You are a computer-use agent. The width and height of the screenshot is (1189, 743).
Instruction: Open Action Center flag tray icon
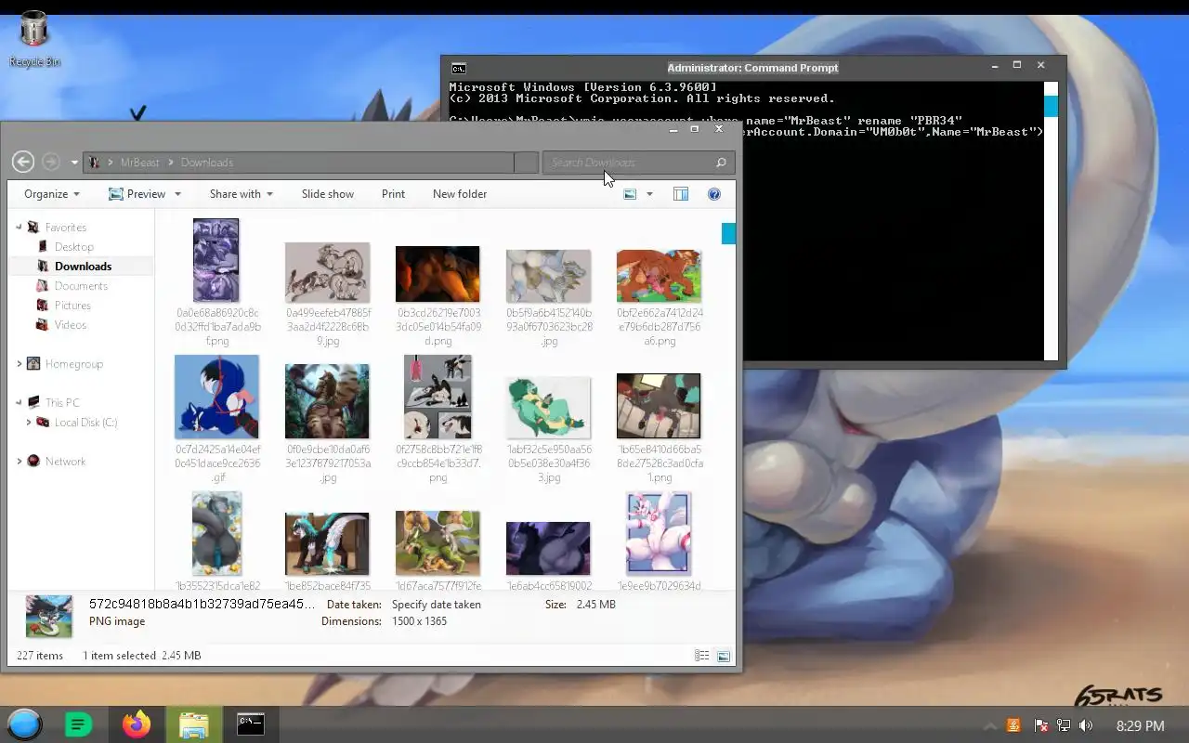pyautogui.click(x=1041, y=725)
